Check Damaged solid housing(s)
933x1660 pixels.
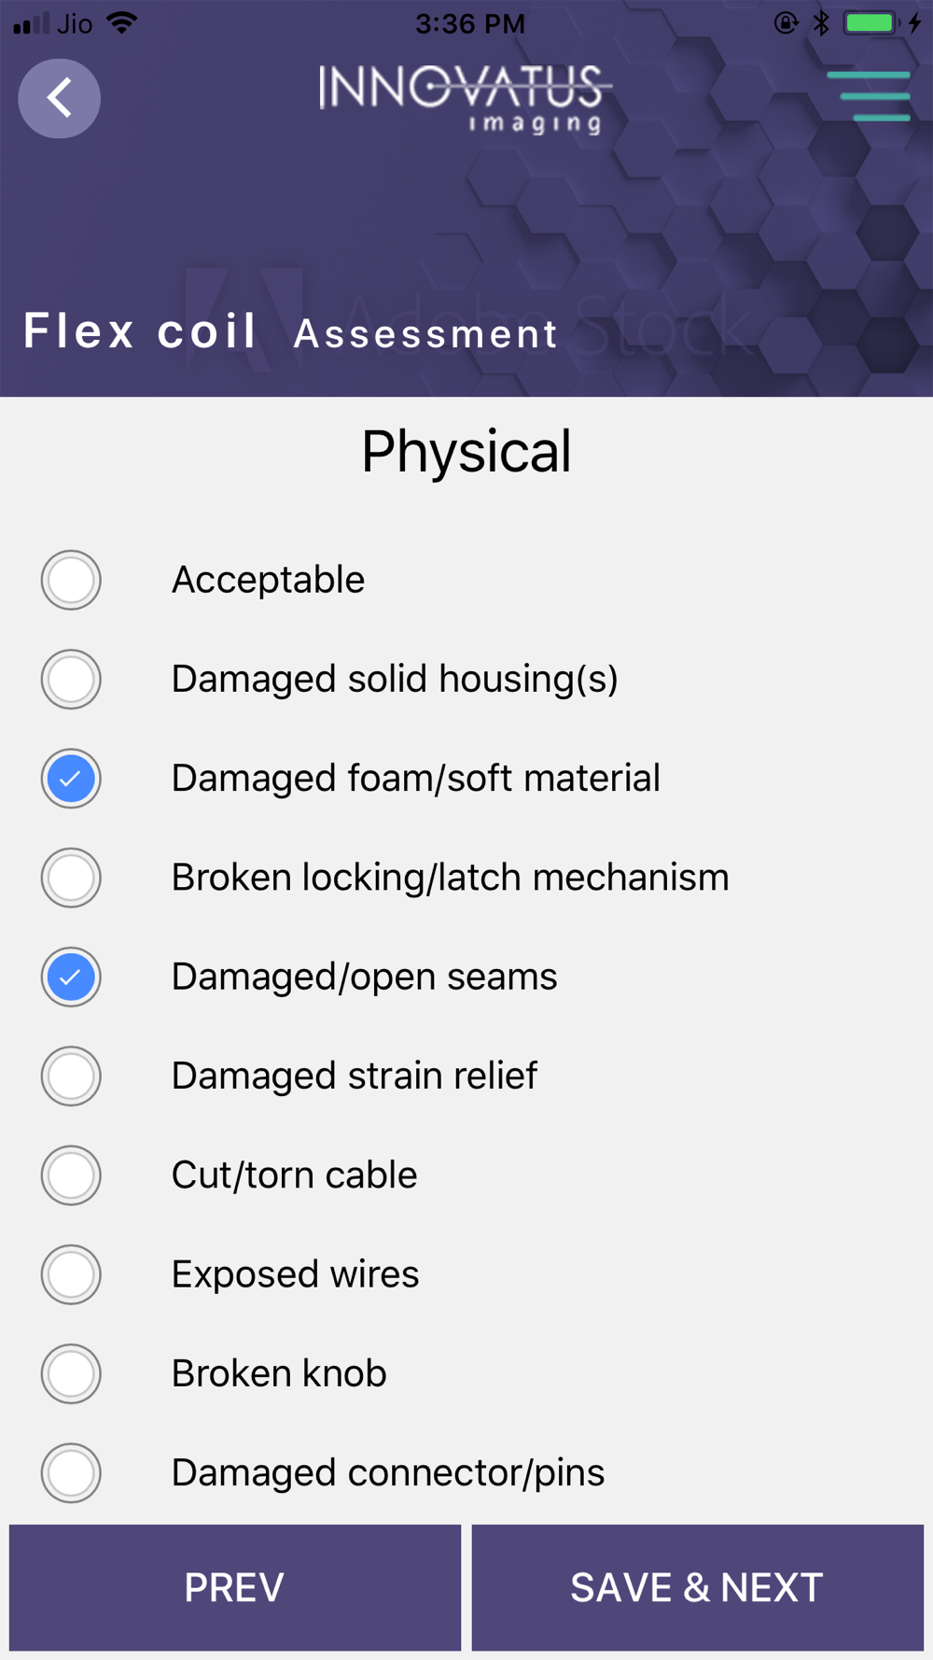tap(71, 679)
